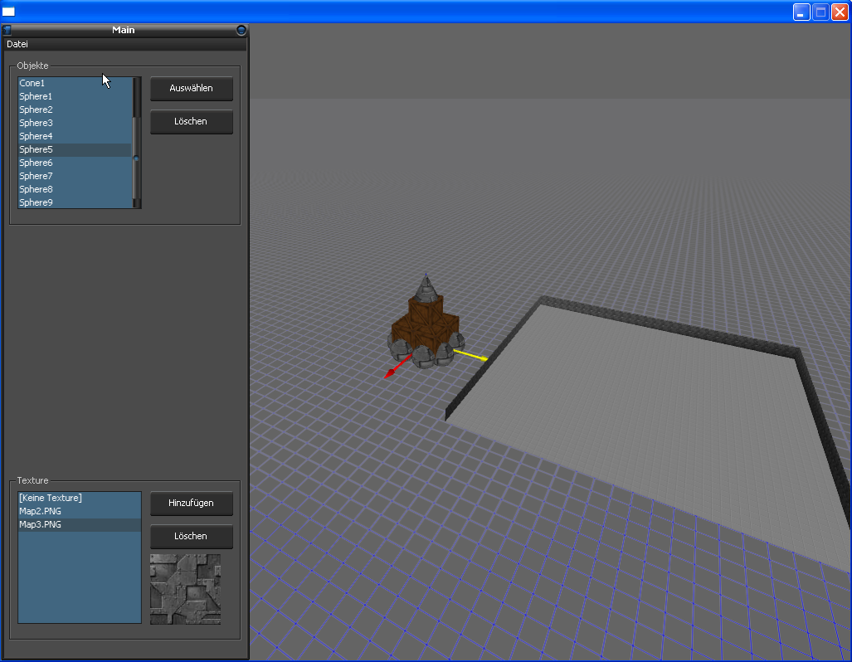The image size is (852, 662).
Task: Choose [Keine Texture] in the Texture list
Action: click(x=80, y=498)
